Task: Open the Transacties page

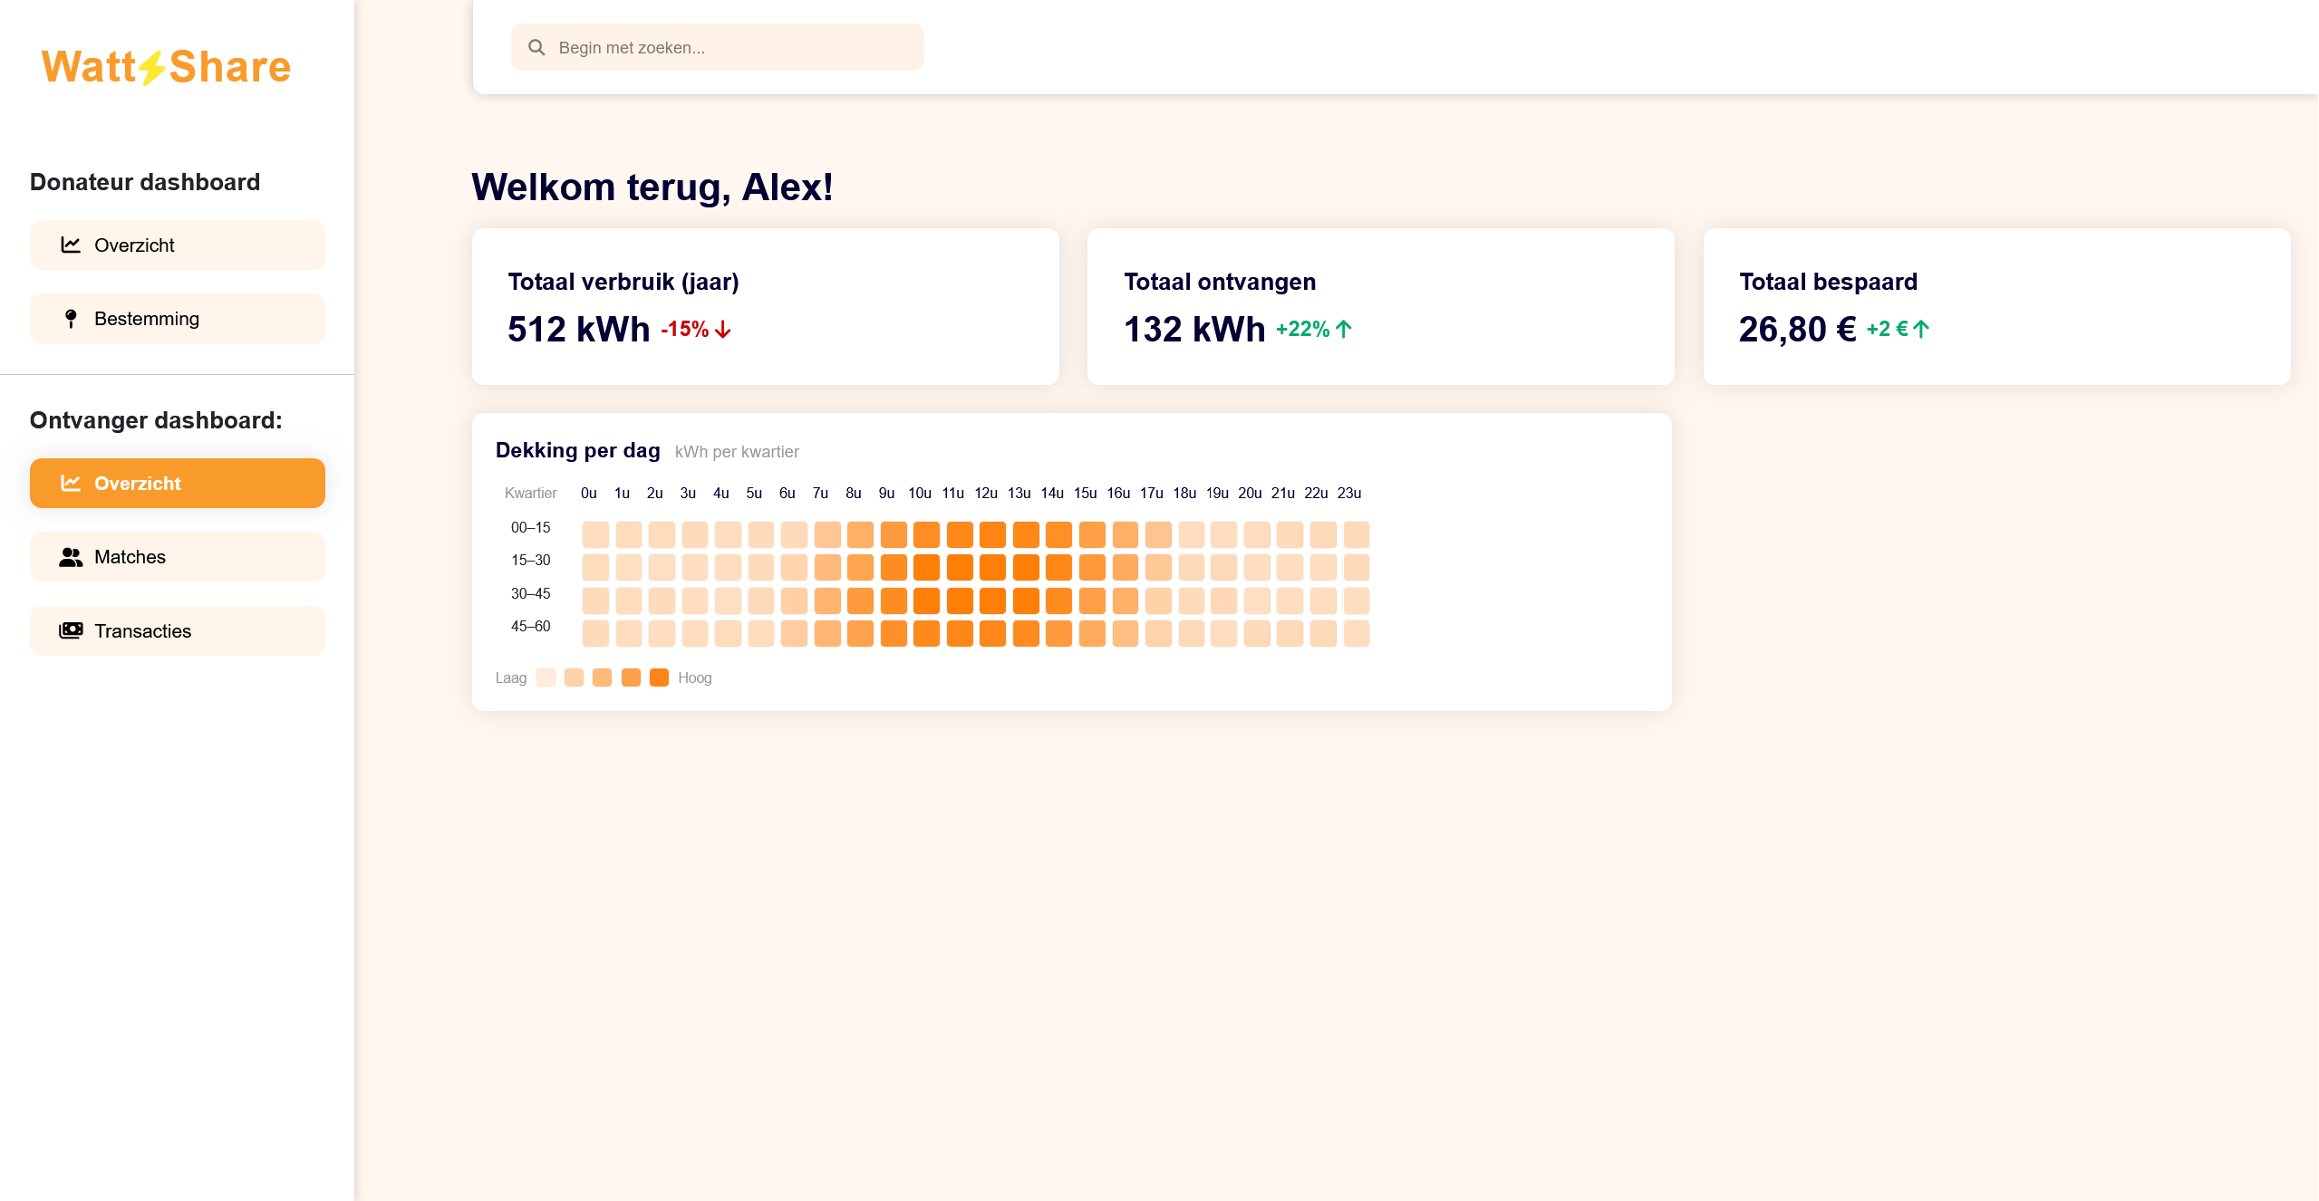Action: pos(178,630)
